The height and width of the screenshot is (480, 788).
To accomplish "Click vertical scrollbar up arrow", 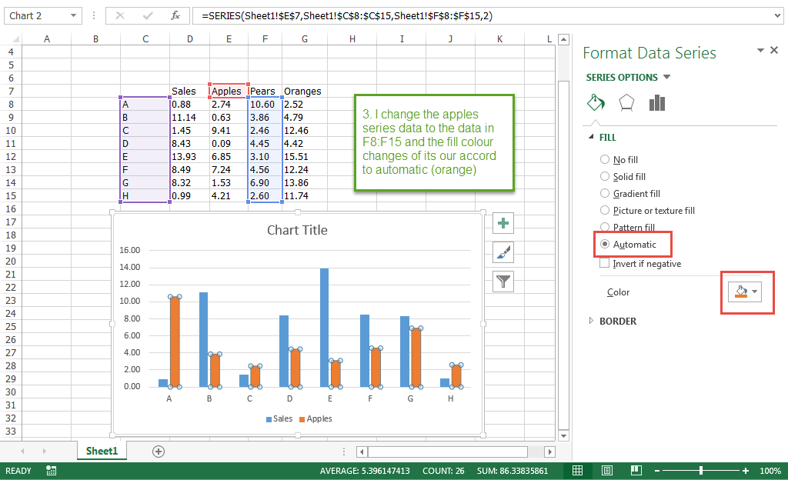I will pos(564,40).
